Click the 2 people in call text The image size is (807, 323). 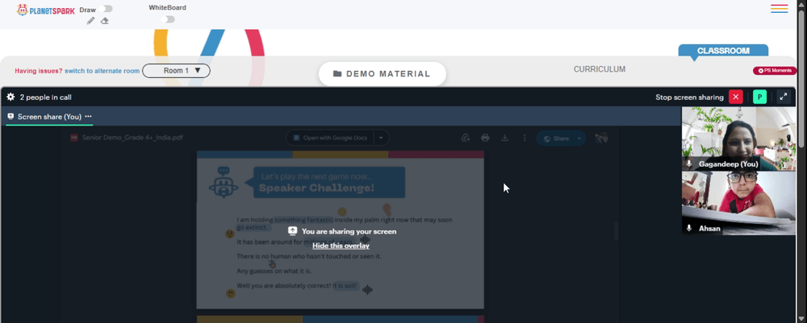point(45,97)
